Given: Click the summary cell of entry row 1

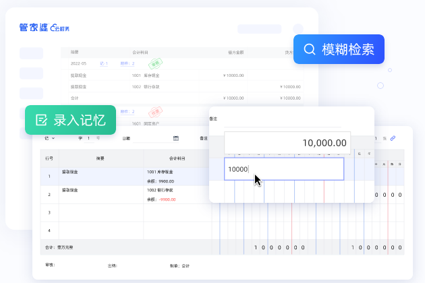Looking at the screenshot, I should pyautogui.click(x=101, y=177).
